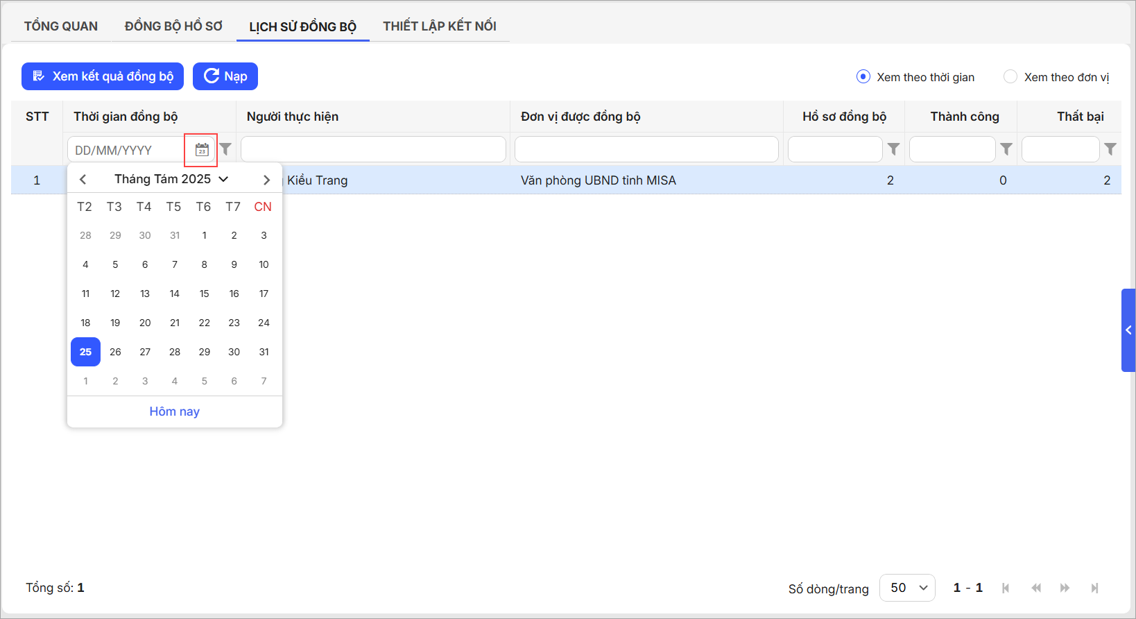This screenshot has width=1136, height=619.
Task: Open the 'THIẾT LẬP KẾT NỐI' tab
Action: tap(440, 26)
